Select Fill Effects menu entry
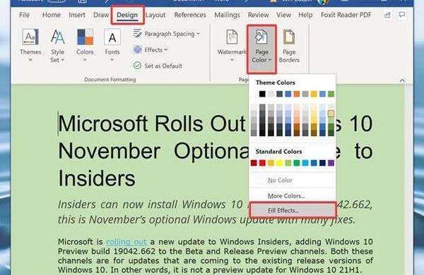Image resolution: width=424 pixels, height=275 pixels. (x=293, y=210)
